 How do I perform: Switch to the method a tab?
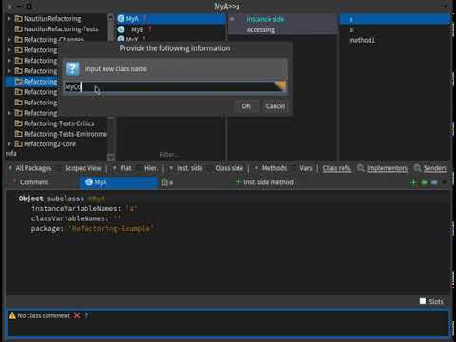[x=167, y=182]
